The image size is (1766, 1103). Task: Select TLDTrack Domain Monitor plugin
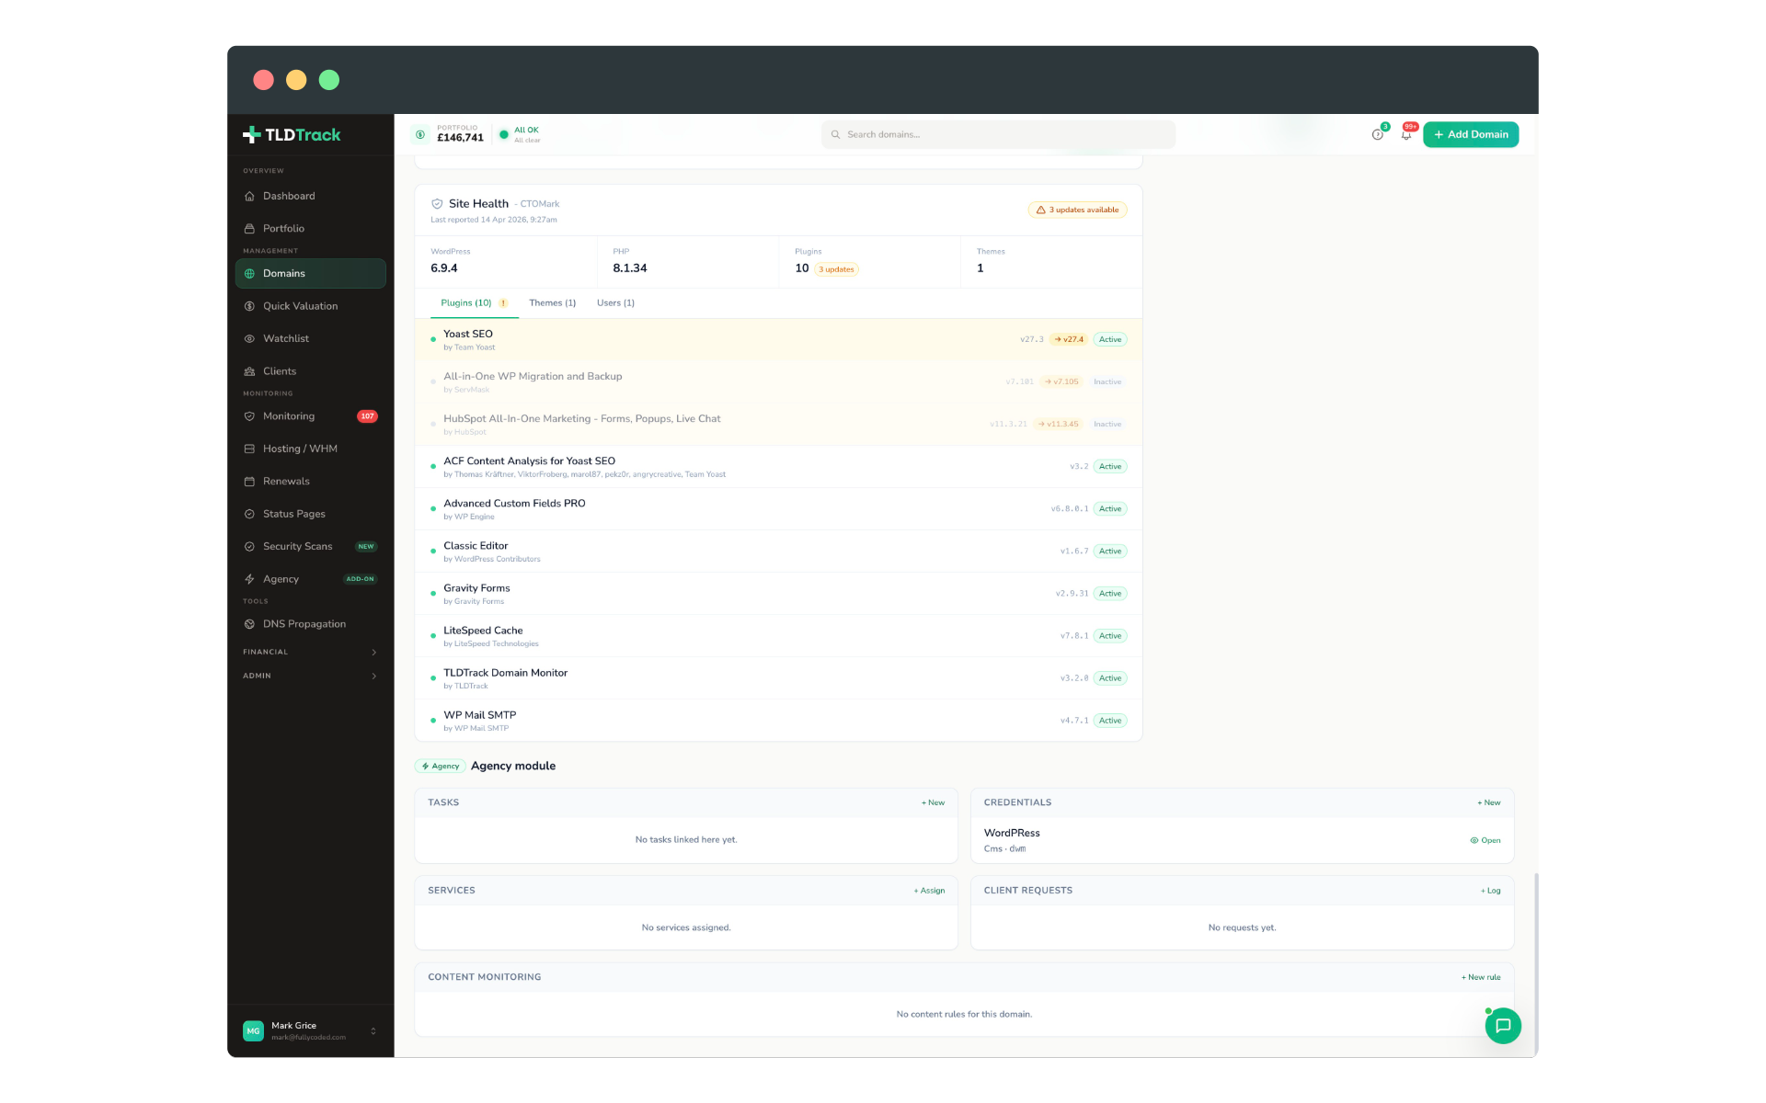[778, 678]
